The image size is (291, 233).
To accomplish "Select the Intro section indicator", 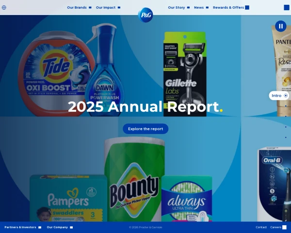I will click(279, 96).
